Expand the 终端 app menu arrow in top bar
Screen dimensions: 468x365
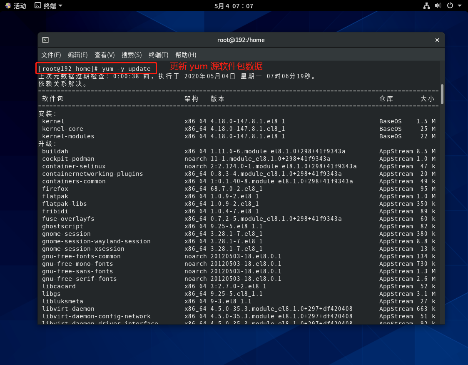(x=60, y=6)
